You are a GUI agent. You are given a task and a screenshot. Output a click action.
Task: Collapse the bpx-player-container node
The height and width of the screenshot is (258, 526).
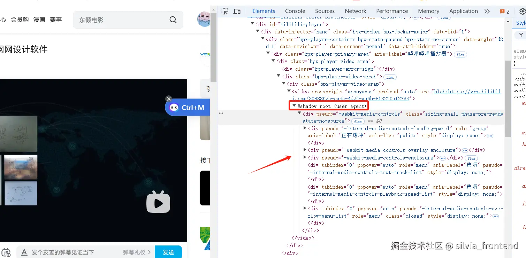point(263,39)
